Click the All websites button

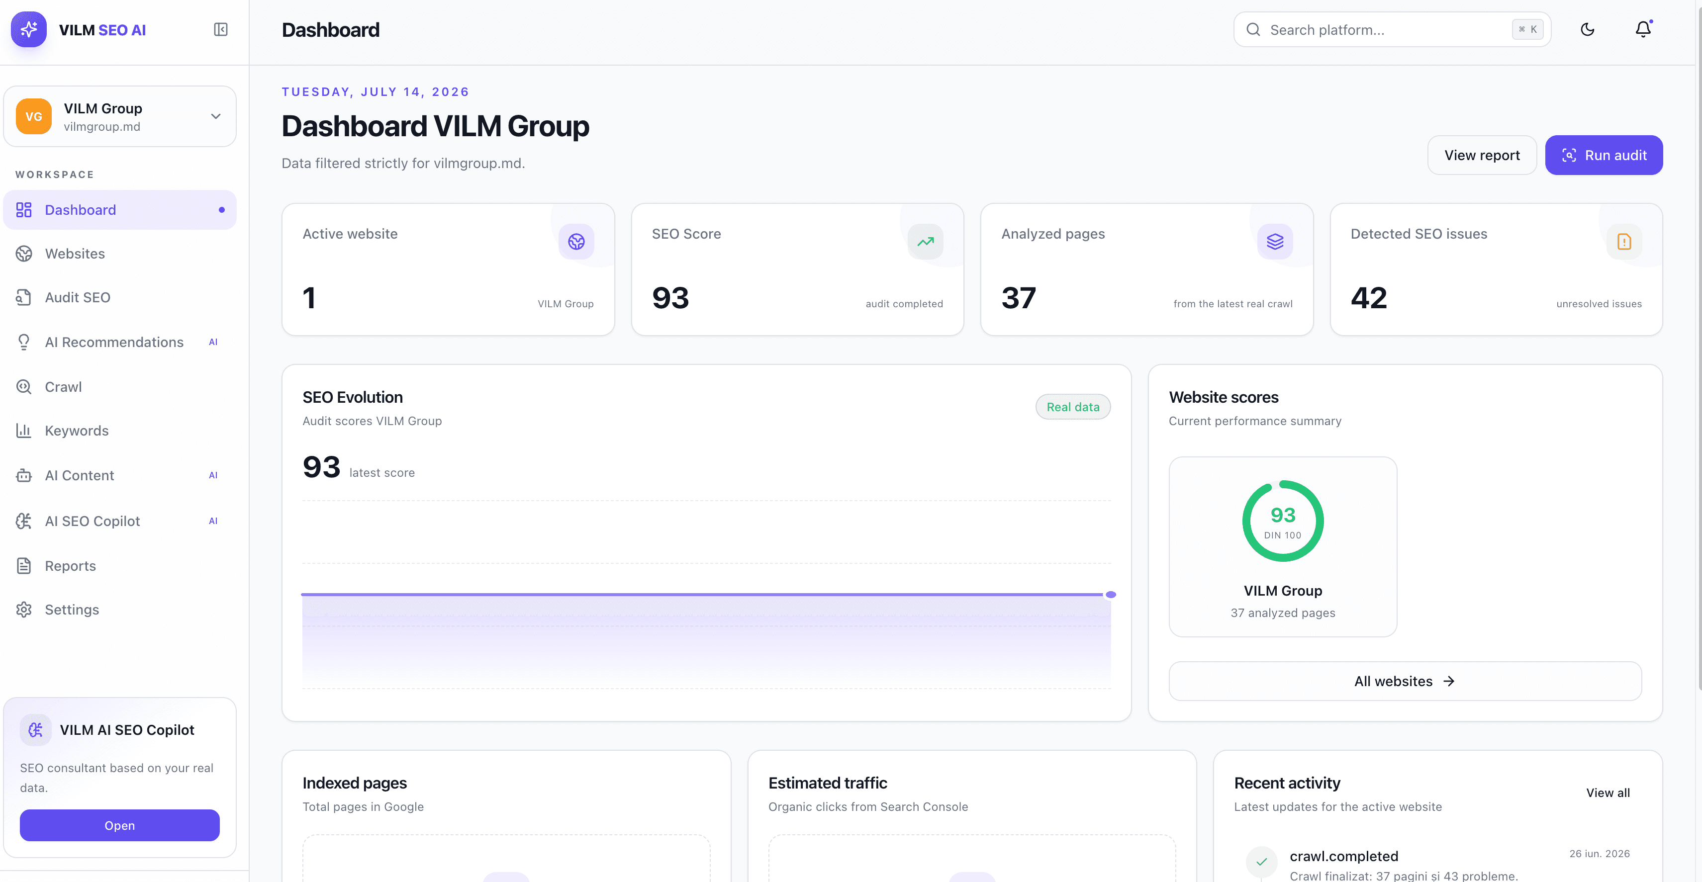pos(1405,681)
